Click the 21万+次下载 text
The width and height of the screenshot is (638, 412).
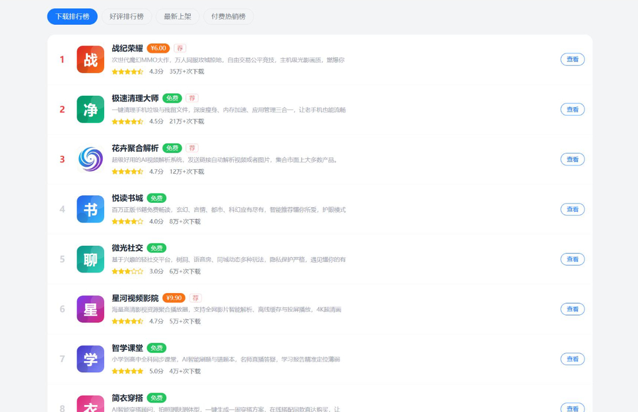pyautogui.click(x=187, y=121)
